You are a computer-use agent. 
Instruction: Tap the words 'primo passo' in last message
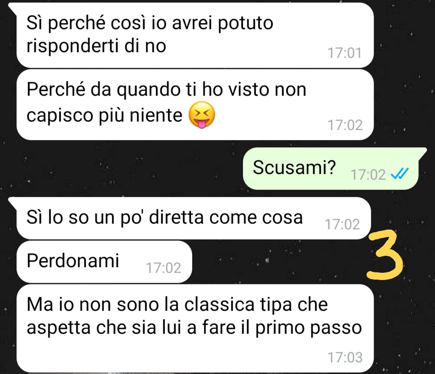(x=309, y=328)
